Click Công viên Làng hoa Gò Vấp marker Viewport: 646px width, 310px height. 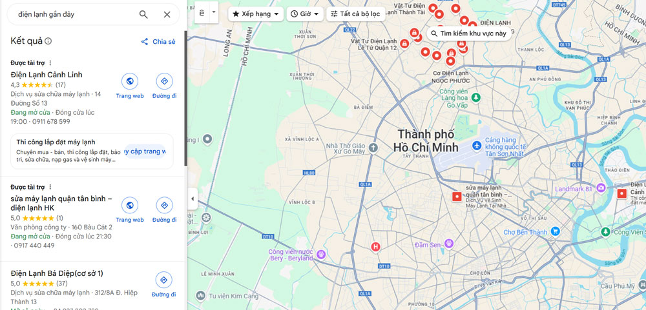[476, 97]
